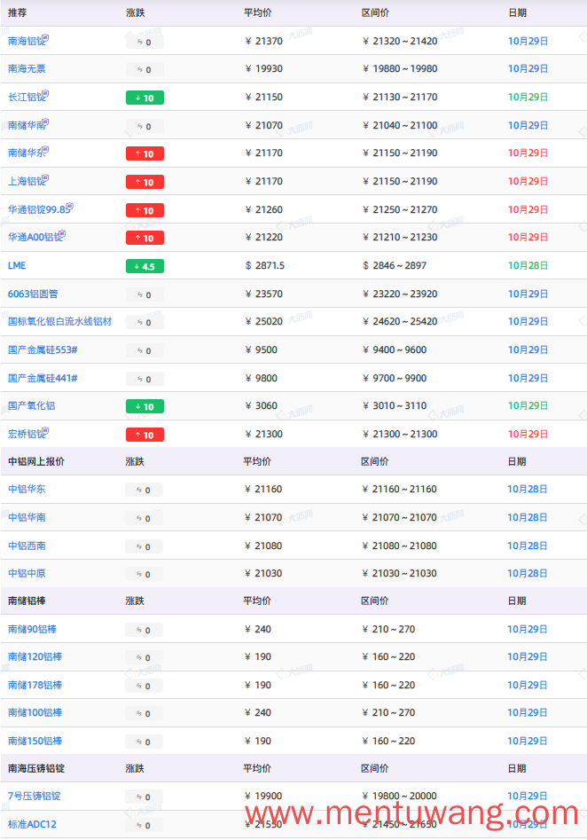Click the red up 10 badge for 华通铝锭99.85

[145, 210]
